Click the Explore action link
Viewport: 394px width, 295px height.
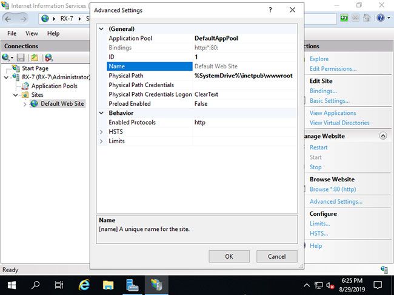(319, 59)
